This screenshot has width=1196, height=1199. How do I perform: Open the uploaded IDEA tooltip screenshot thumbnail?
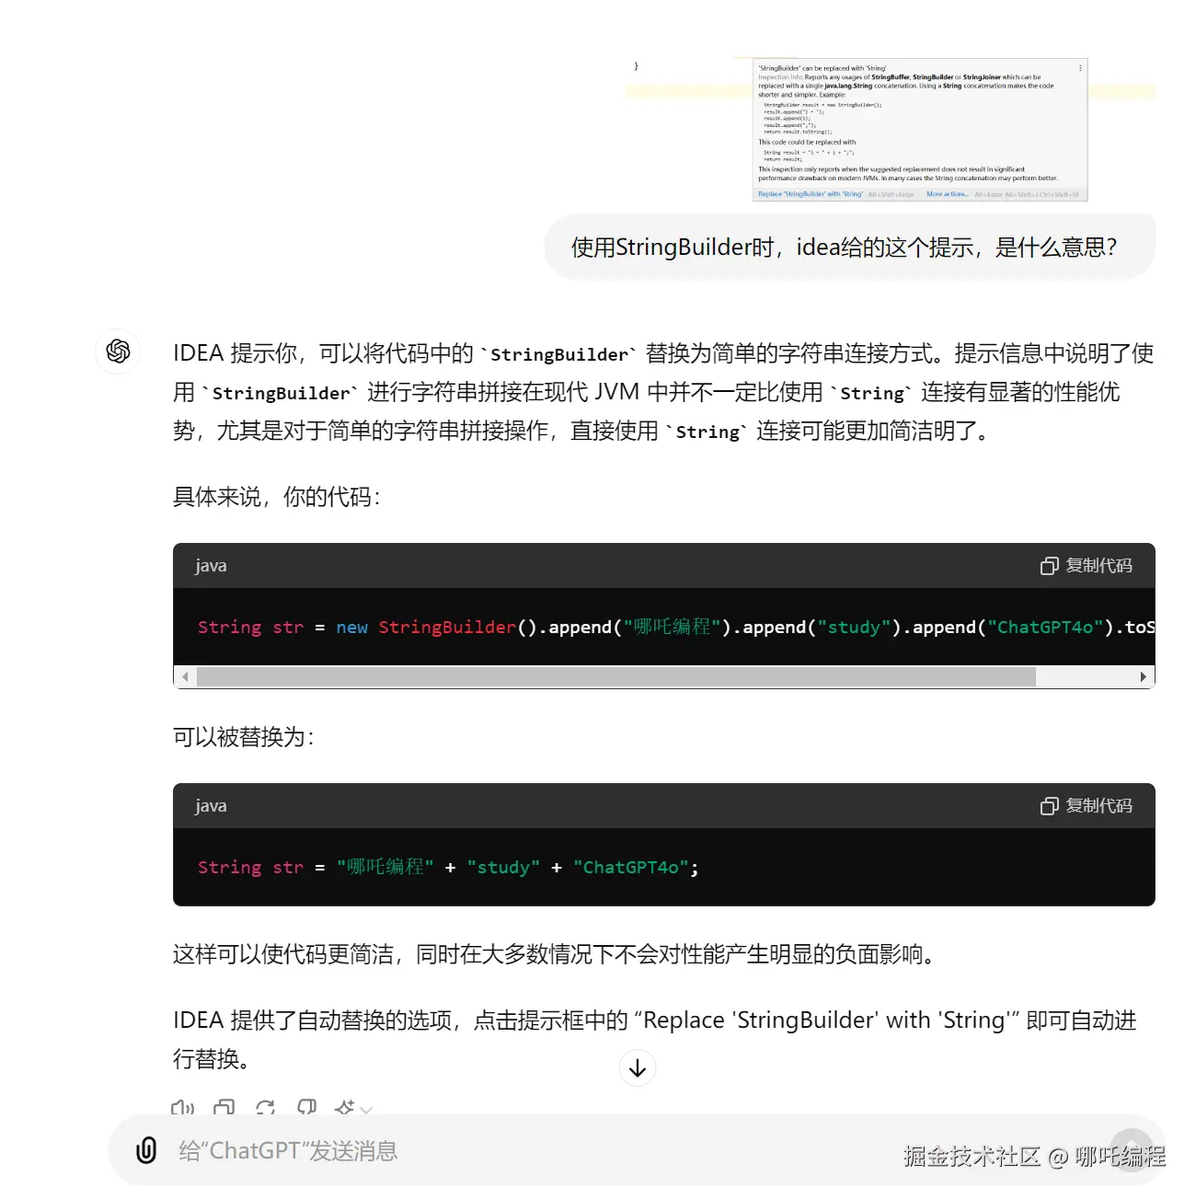pyautogui.click(x=891, y=128)
